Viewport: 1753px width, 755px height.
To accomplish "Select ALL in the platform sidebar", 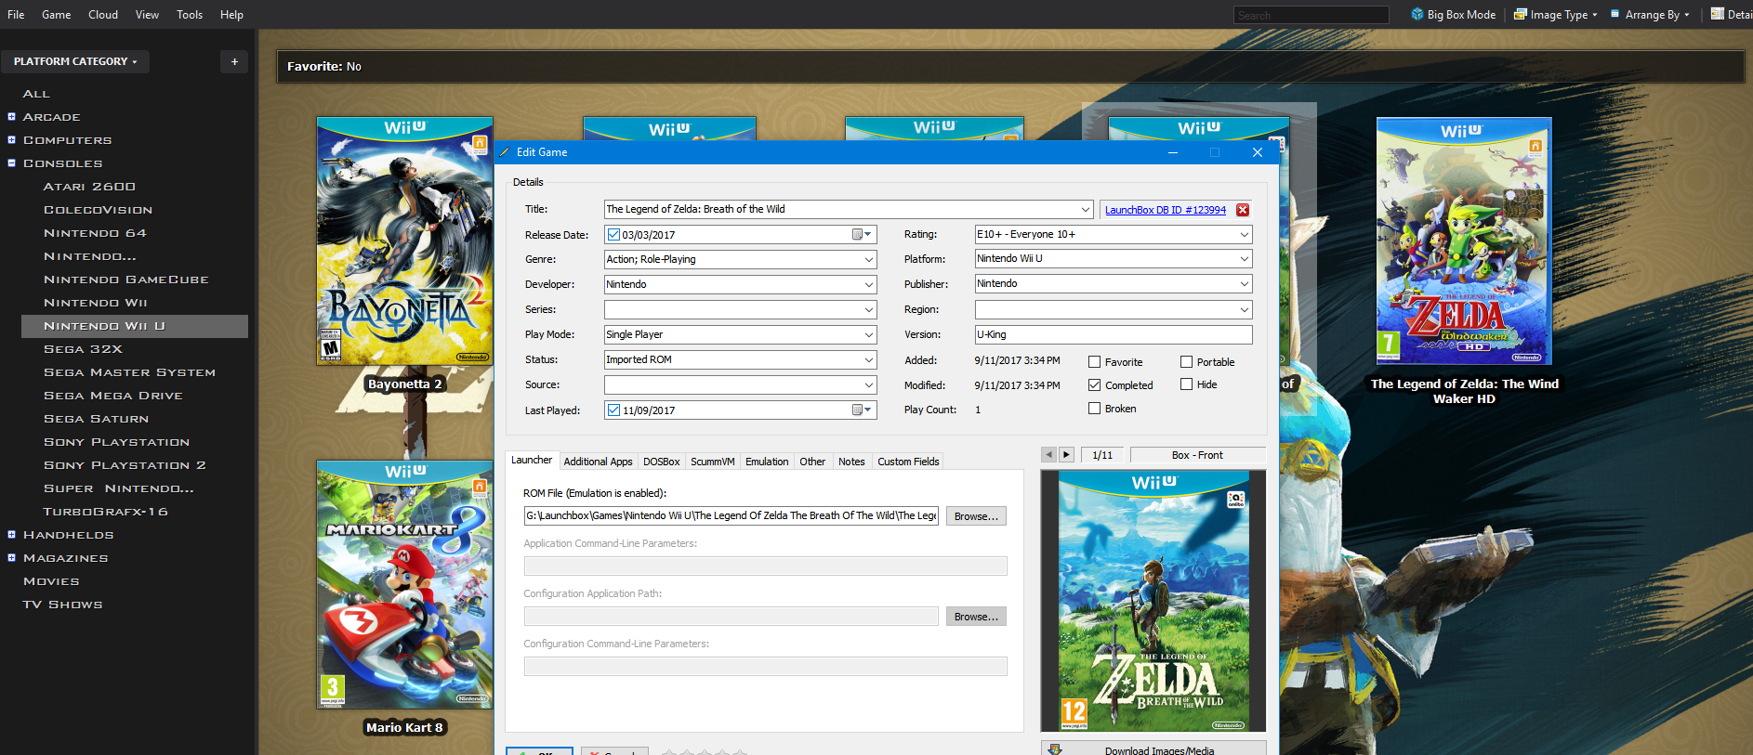I will [x=36, y=94].
